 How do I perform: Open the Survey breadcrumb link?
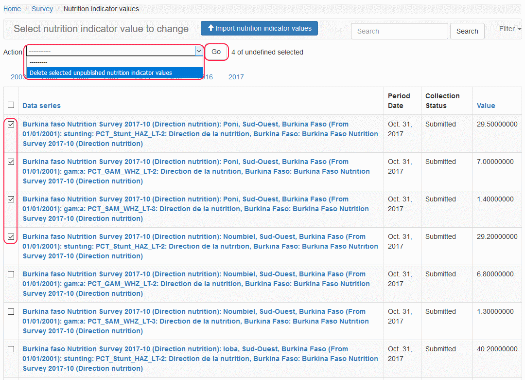pos(42,9)
